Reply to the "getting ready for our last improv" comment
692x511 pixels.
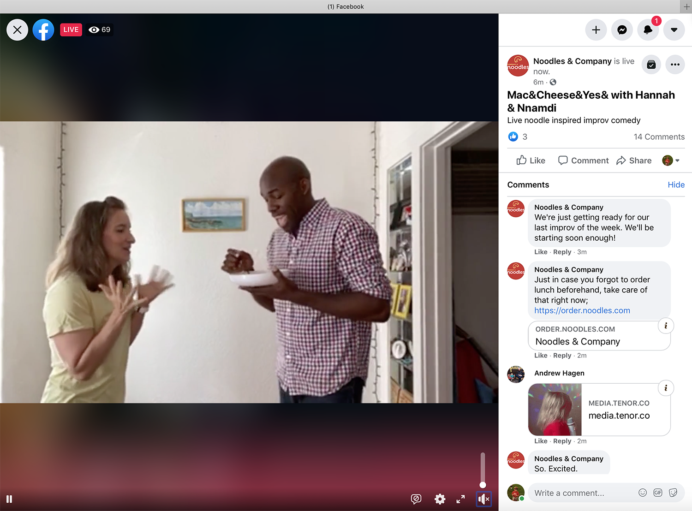pos(562,252)
